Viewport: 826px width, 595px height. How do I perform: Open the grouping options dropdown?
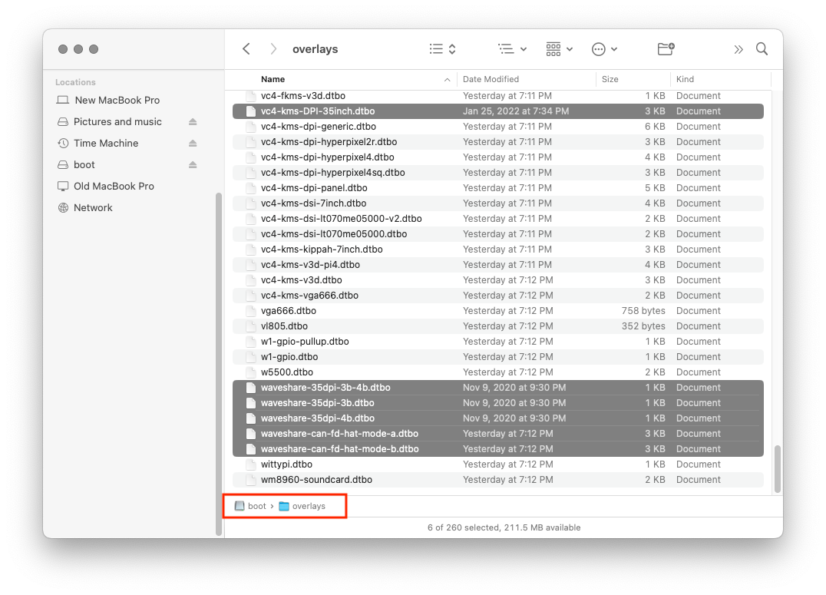tap(512, 48)
